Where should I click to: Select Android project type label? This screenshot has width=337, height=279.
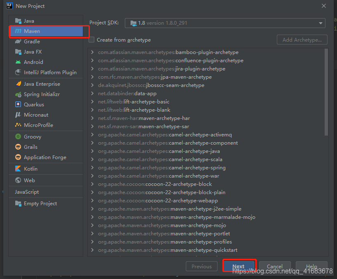(33, 62)
